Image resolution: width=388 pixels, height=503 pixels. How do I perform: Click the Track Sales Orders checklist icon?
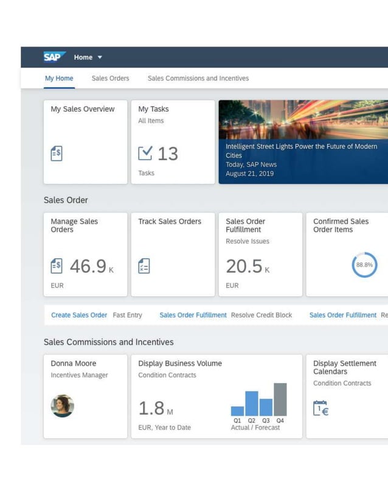(x=144, y=266)
